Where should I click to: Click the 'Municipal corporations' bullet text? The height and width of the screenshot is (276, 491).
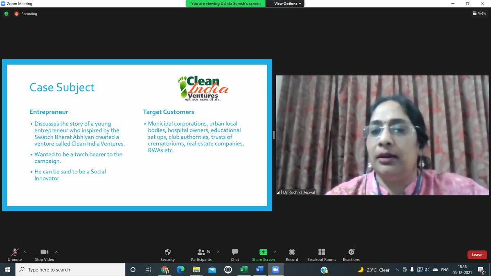point(196,137)
